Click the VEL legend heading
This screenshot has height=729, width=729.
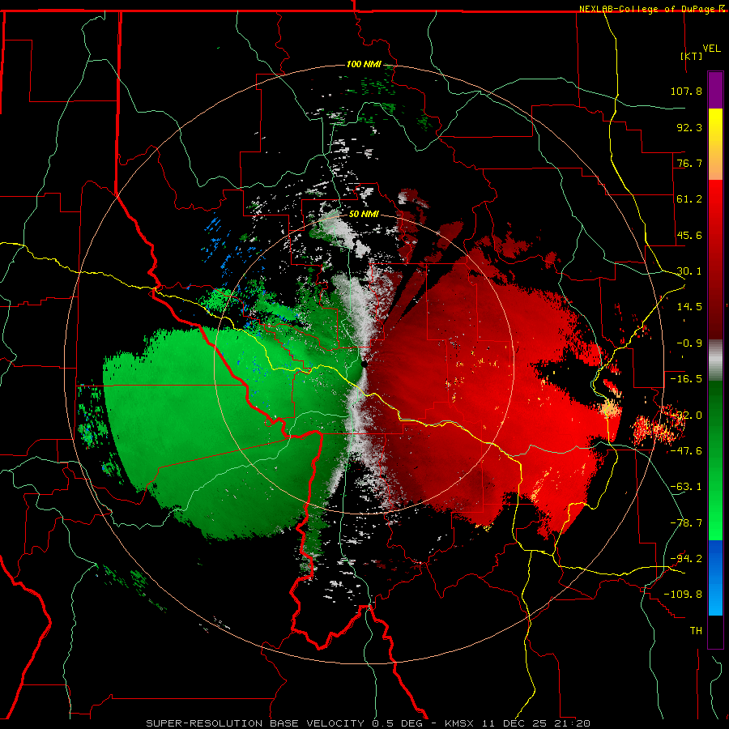(711, 49)
